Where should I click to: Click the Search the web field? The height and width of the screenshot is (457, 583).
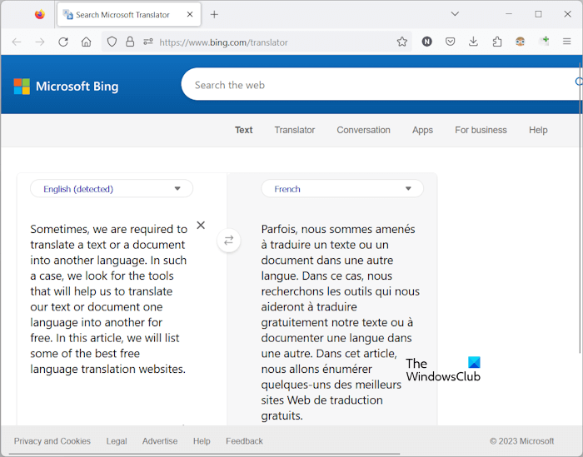tap(375, 85)
